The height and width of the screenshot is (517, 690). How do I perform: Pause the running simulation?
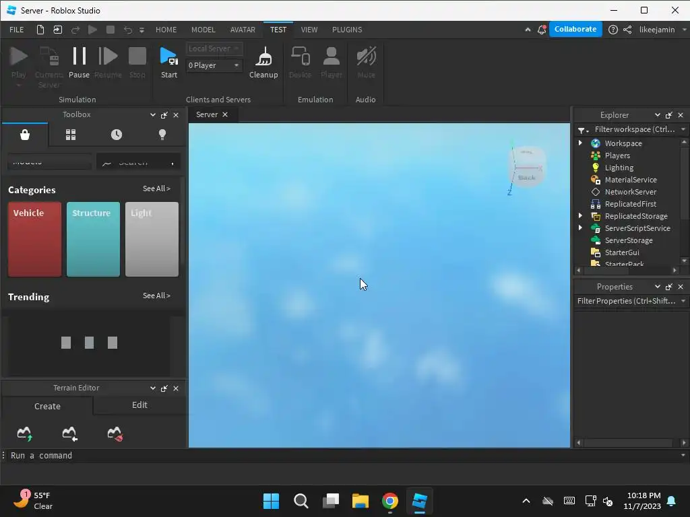(80, 63)
